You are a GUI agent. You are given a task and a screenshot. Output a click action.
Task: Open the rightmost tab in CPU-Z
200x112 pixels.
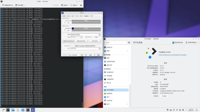tap(92, 16)
